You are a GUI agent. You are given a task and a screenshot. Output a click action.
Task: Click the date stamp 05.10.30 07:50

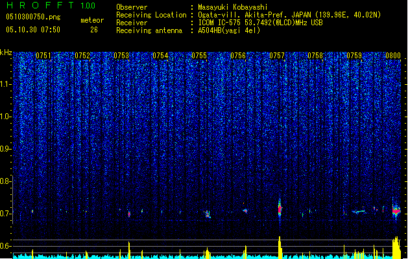tap(33, 30)
